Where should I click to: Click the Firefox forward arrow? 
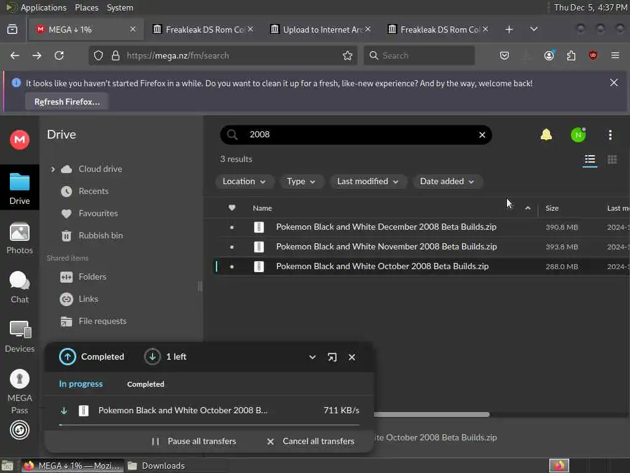point(37,55)
